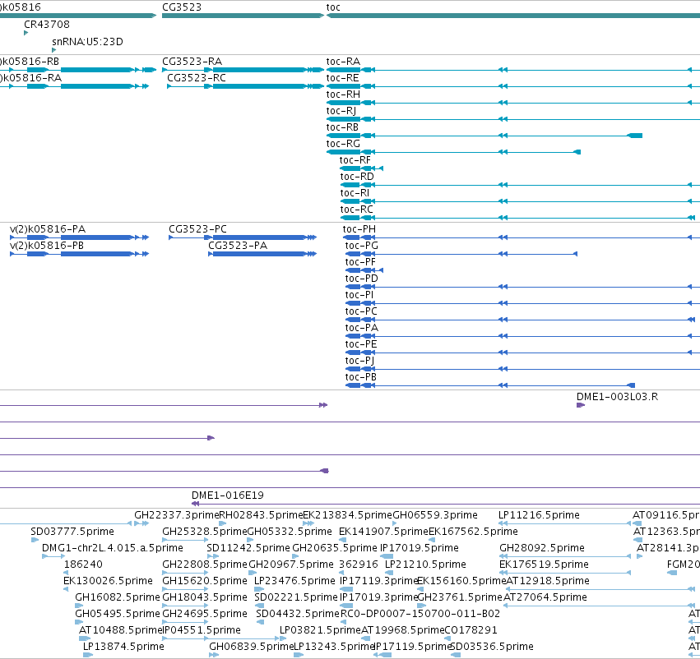Select the toc-PI protein label
Screen dimensions: 700x659
pos(359,295)
